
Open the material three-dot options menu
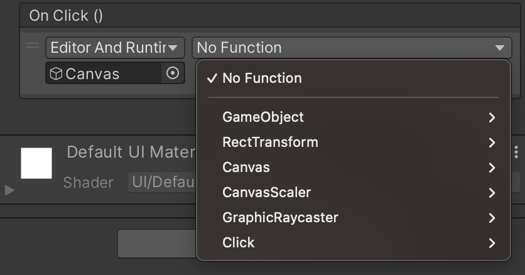516,152
